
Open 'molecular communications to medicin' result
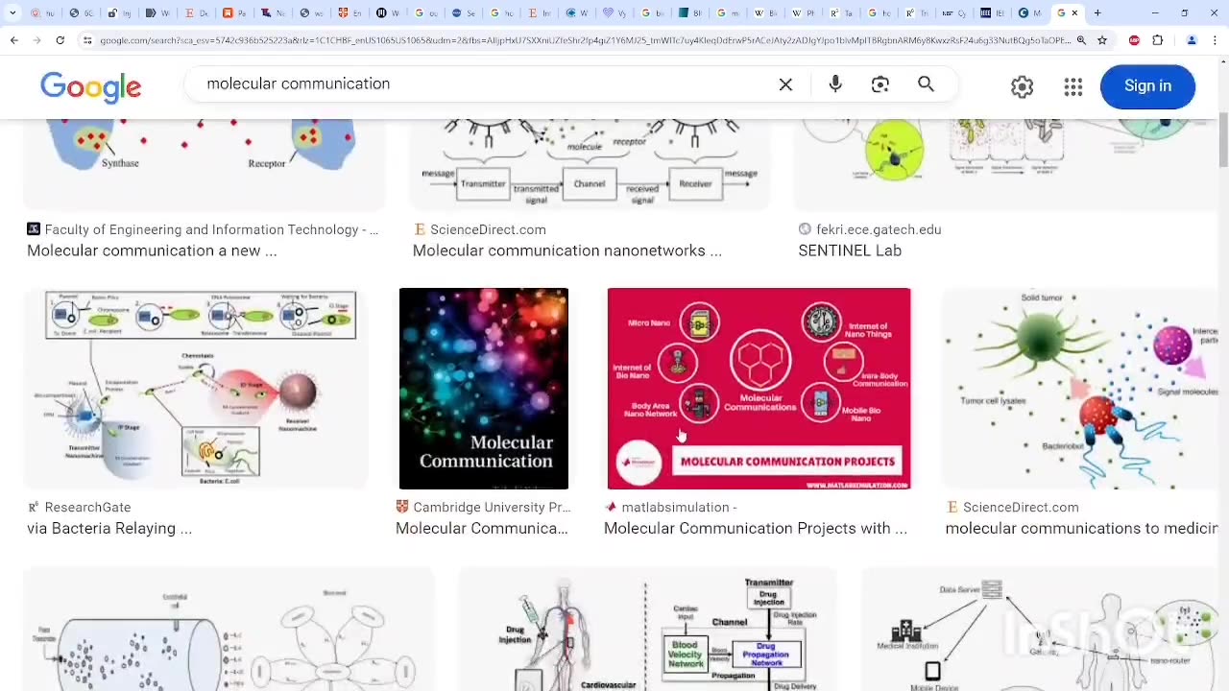(x=1081, y=528)
